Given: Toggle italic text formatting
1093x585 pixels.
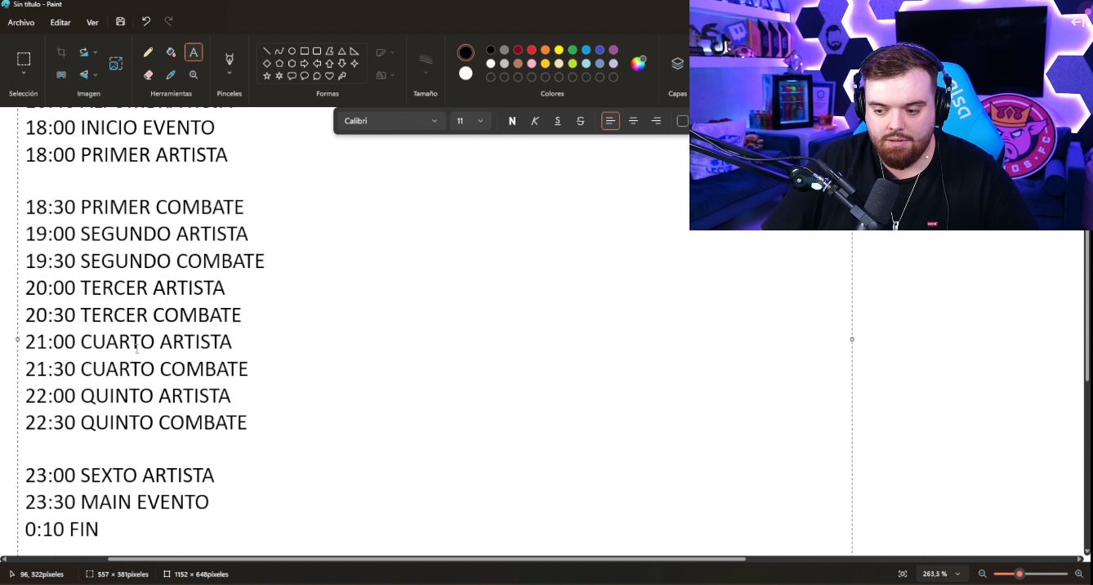Looking at the screenshot, I should coord(535,121).
